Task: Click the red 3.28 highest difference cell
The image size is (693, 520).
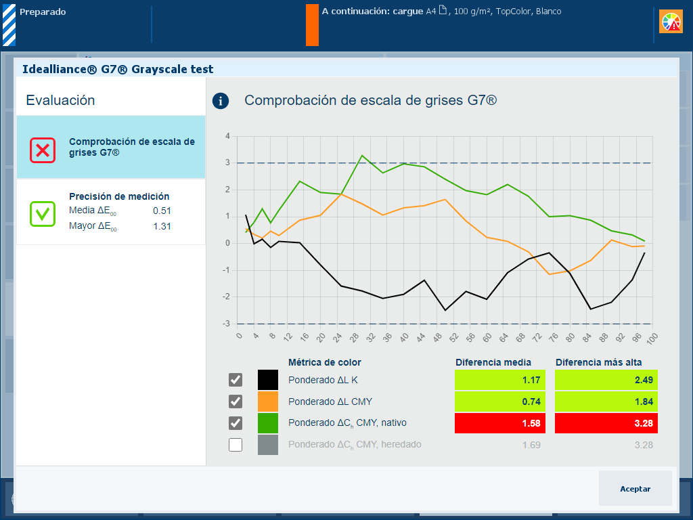Action: pyautogui.click(x=606, y=423)
